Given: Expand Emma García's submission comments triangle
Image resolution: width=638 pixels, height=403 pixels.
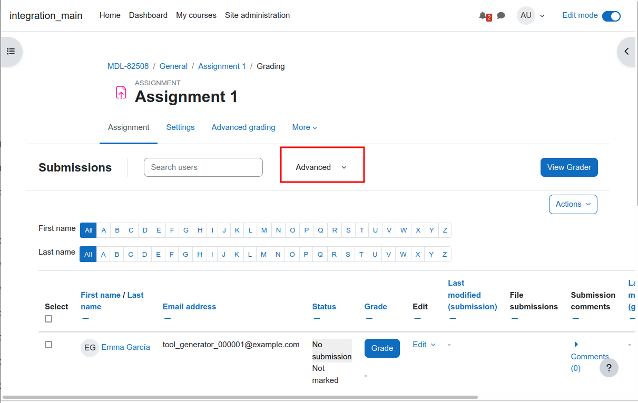Looking at the screenshot, I should 576,344.
